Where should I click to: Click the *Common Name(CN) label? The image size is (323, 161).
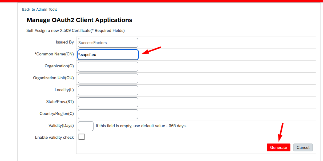point(54,54)
